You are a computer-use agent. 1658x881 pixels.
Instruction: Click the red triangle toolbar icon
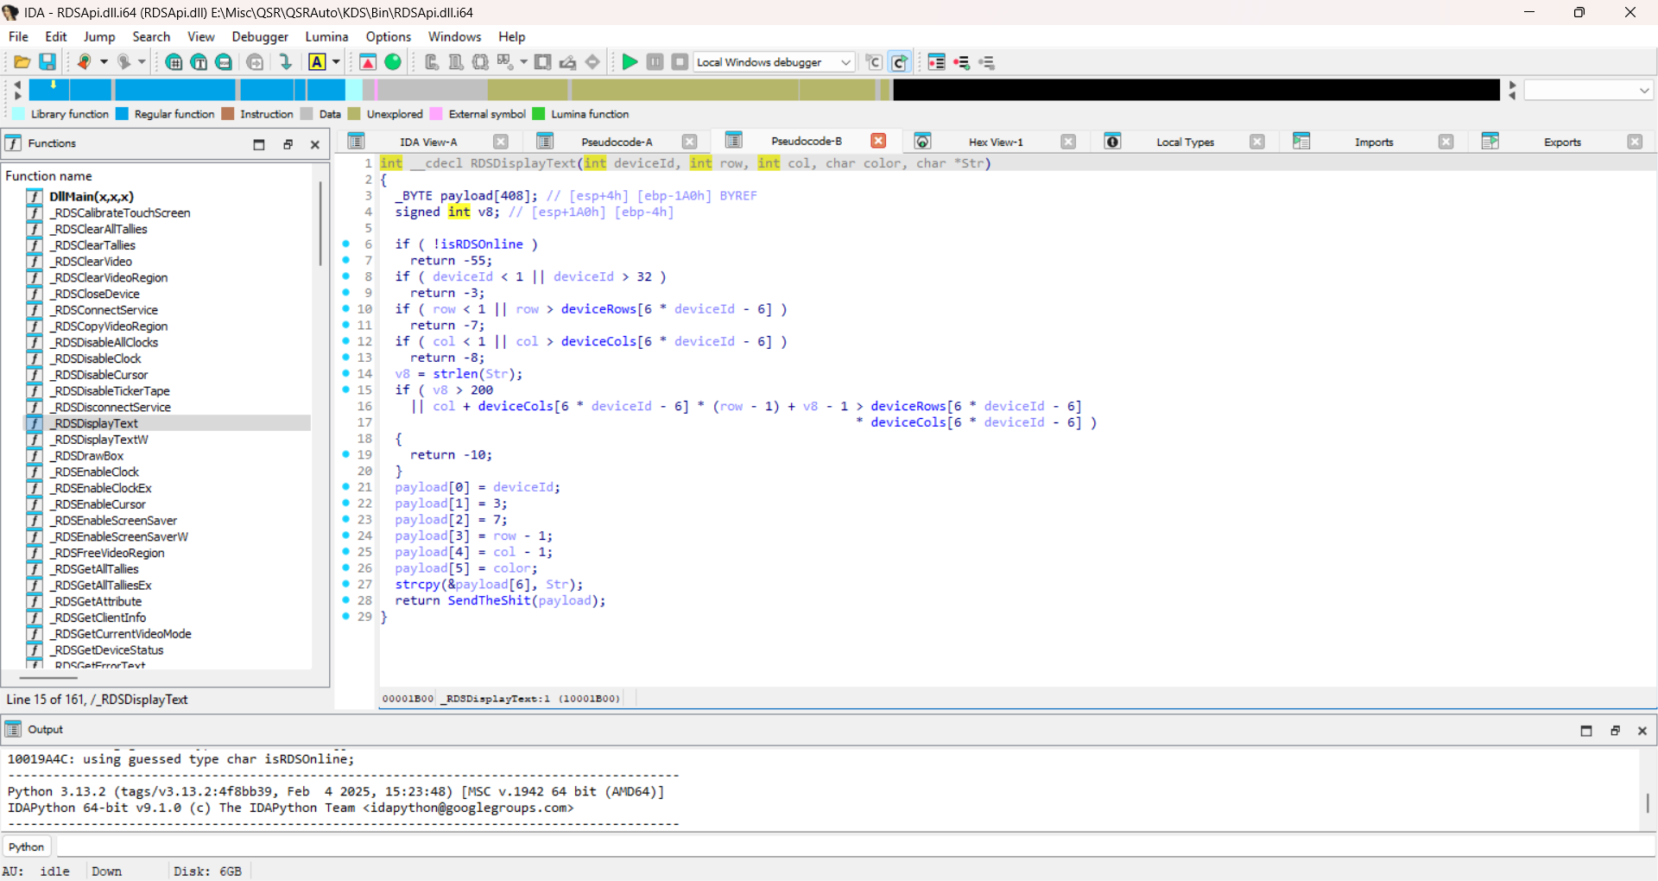368,62
